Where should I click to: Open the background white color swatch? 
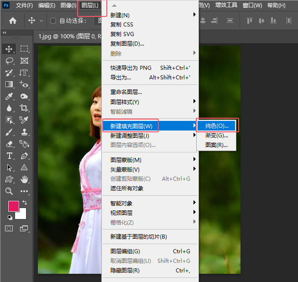pyautogui.click(x=23, y=215)
